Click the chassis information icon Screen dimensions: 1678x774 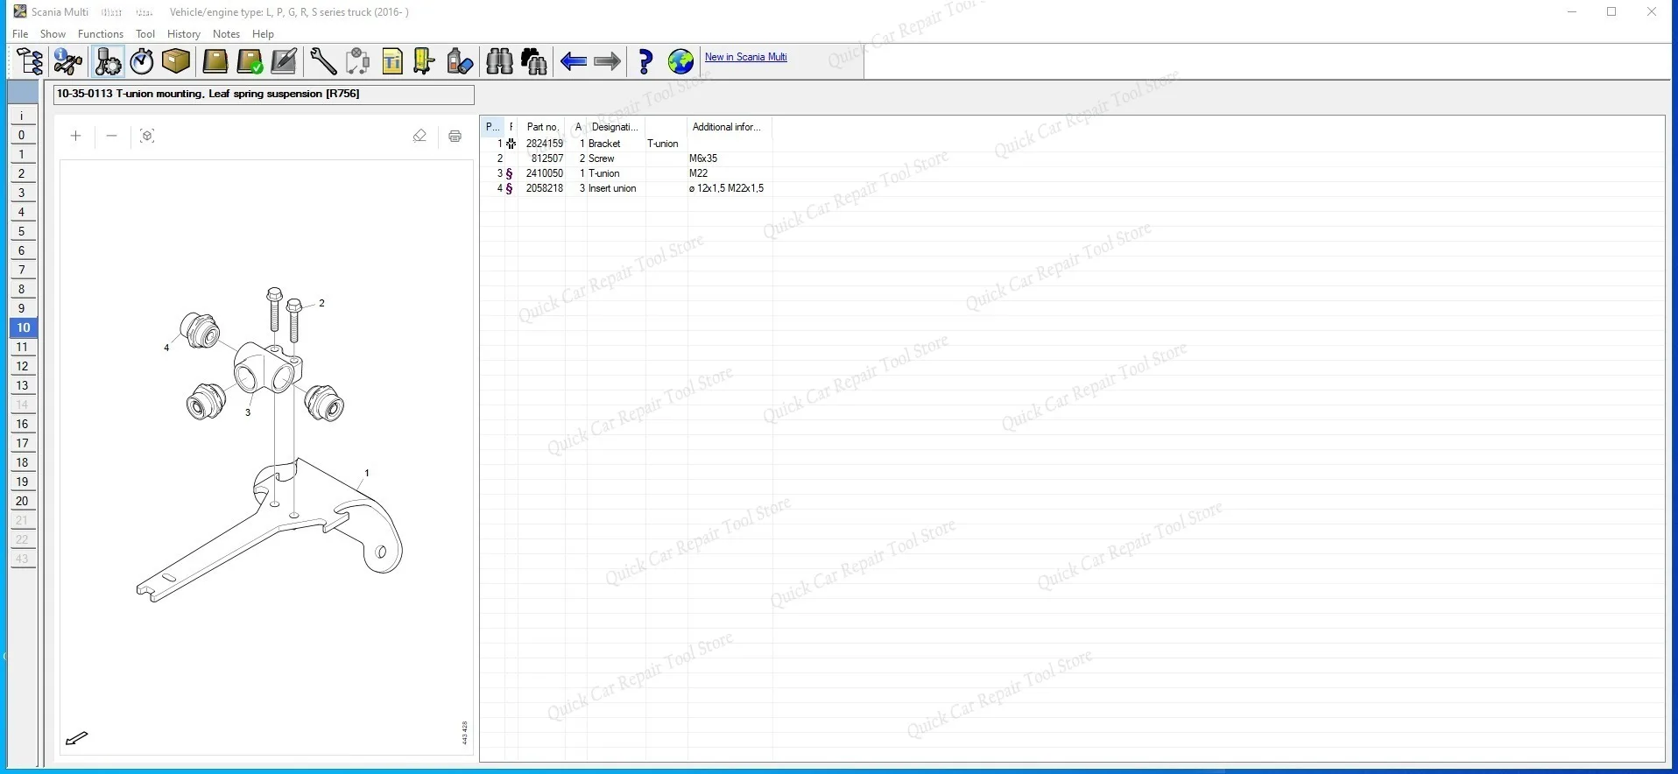68,61
